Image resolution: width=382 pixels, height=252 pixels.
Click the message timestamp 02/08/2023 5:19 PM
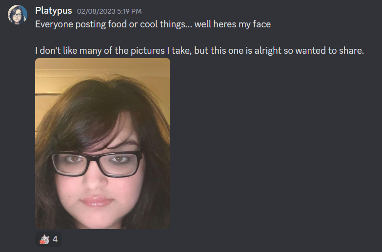[109, 11]
